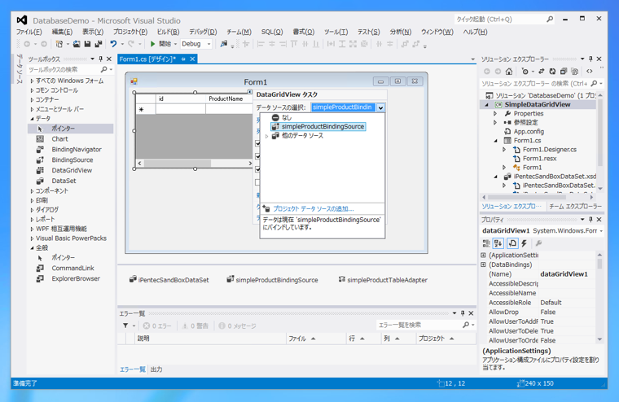619x402 pixels.
Task: Choose simpleProductBindingSource in data source list
Action: point(318,127)
